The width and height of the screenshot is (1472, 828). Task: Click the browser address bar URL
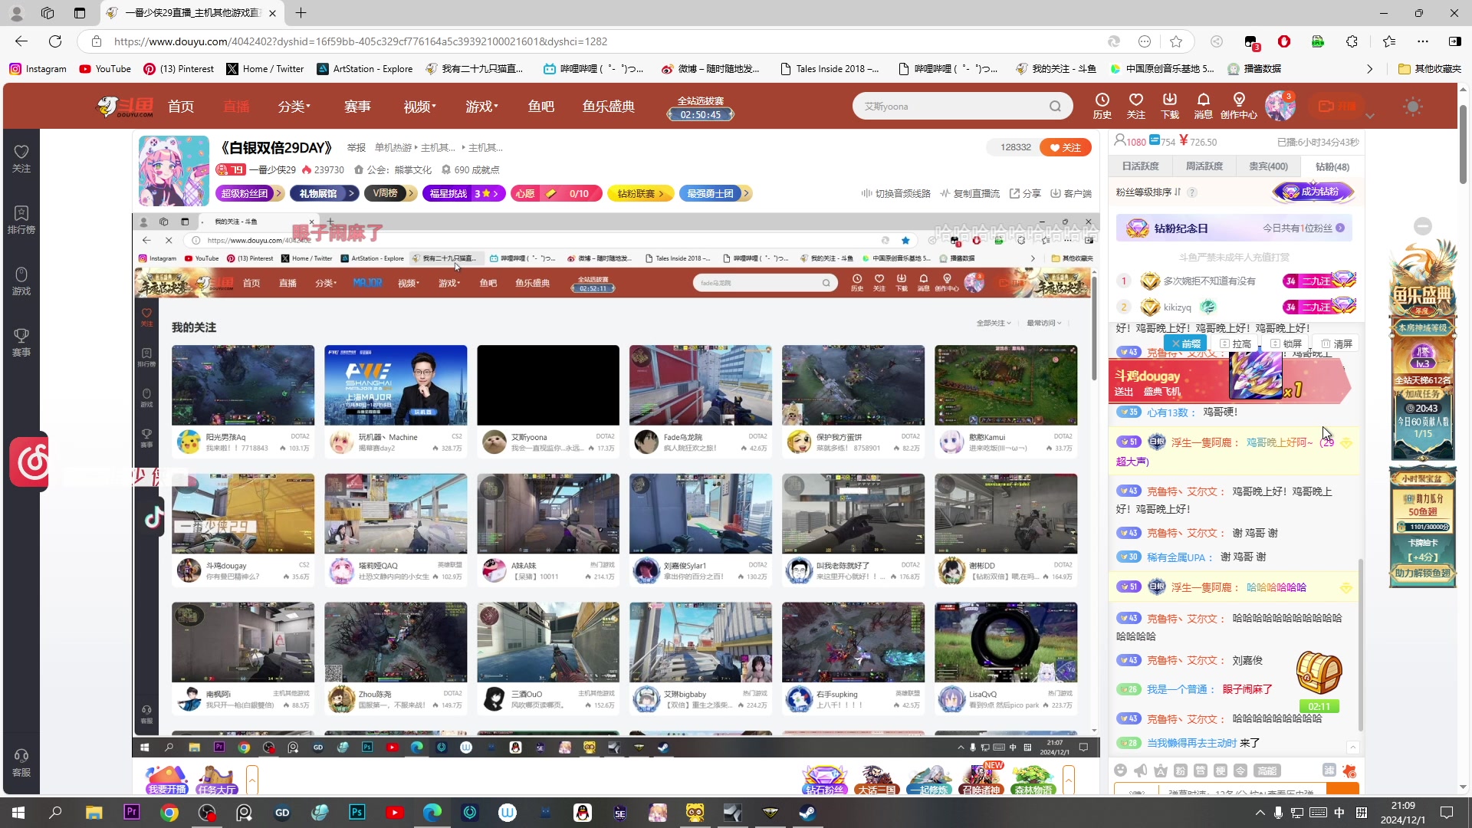point(360,41)
